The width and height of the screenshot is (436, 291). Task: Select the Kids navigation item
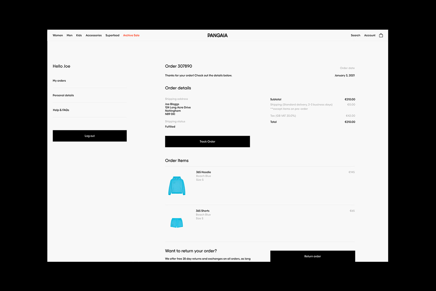pos(79,35)
